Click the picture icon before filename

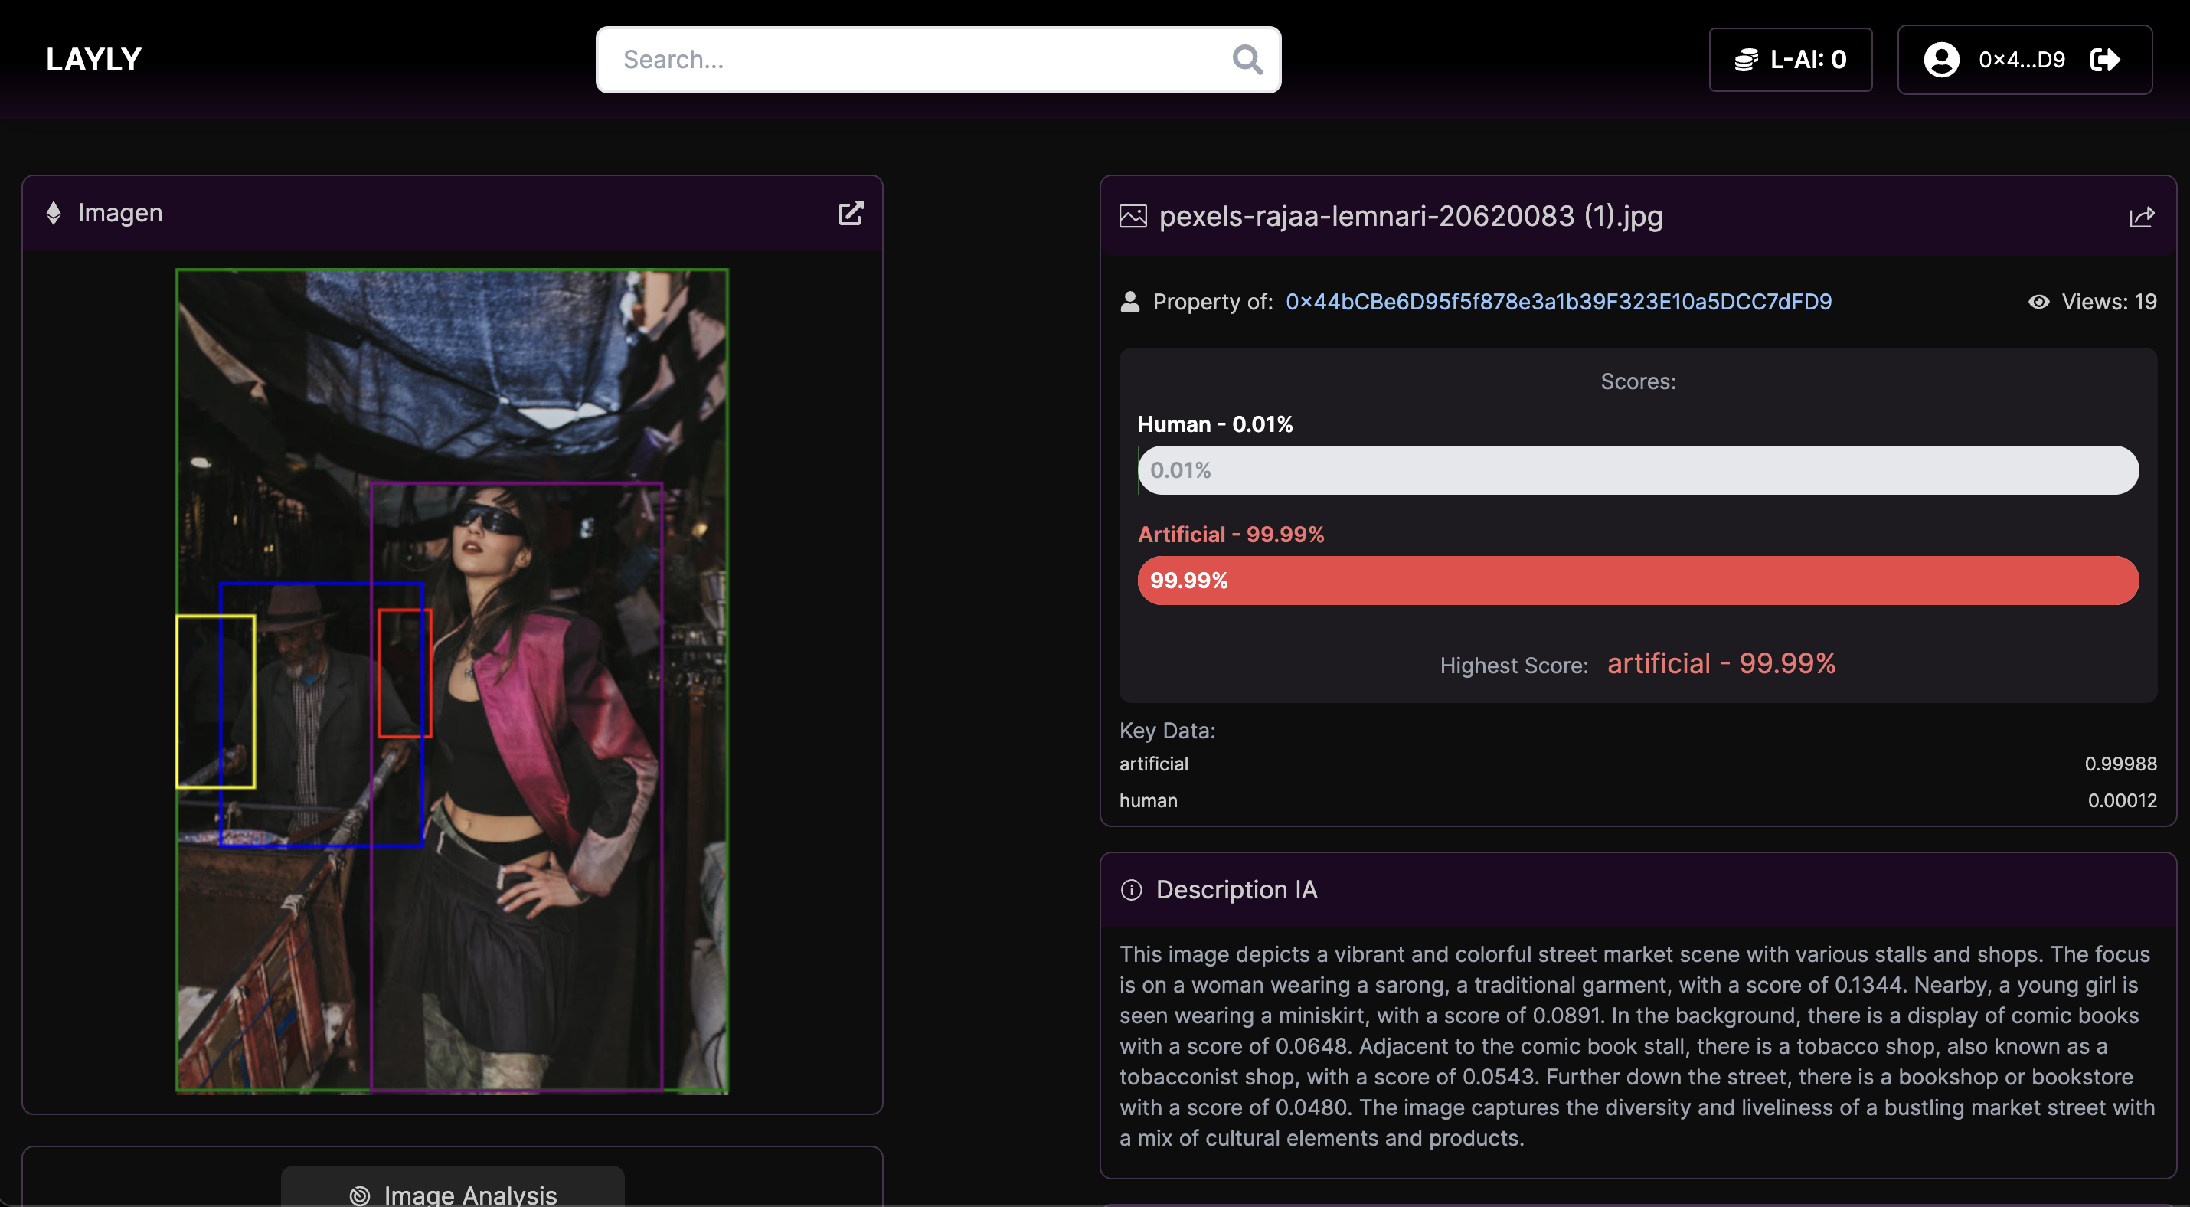(x=1133, y=216)
